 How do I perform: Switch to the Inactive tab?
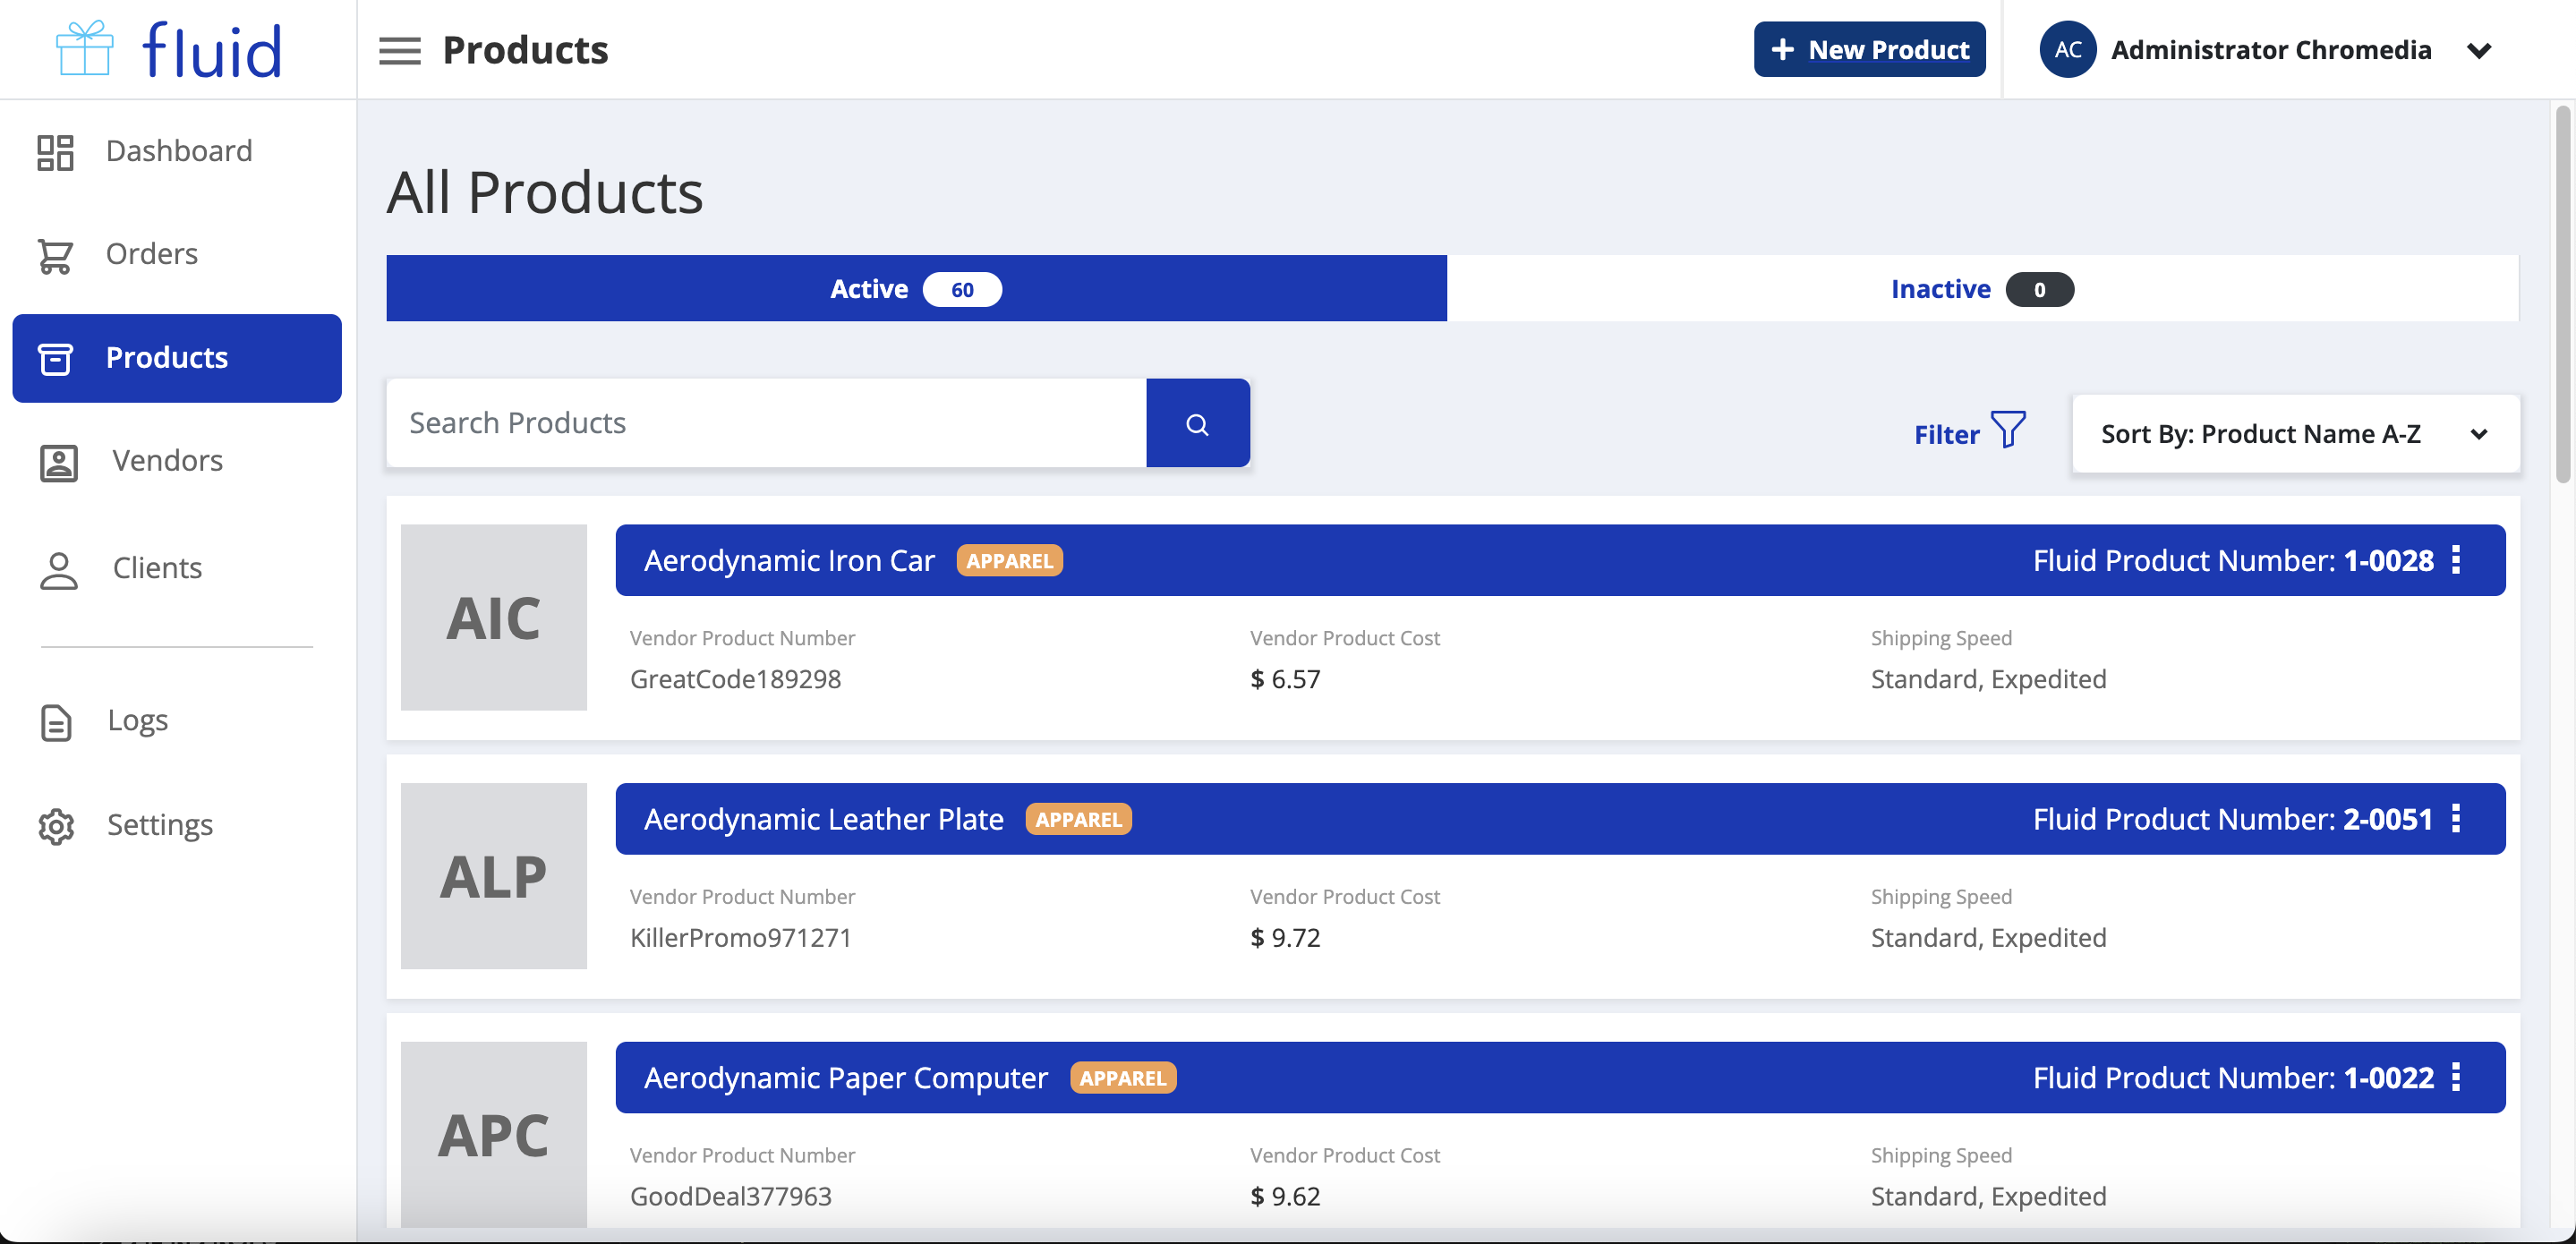click(x=1981, y=289)
